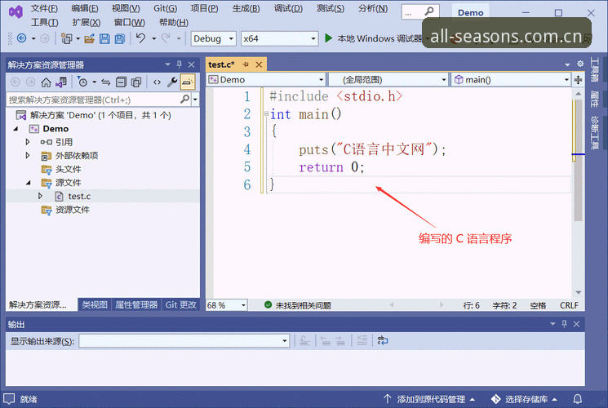Click the Solution Explorer search field
Viewport: 608px width, 408px height.
coord(93,100)
